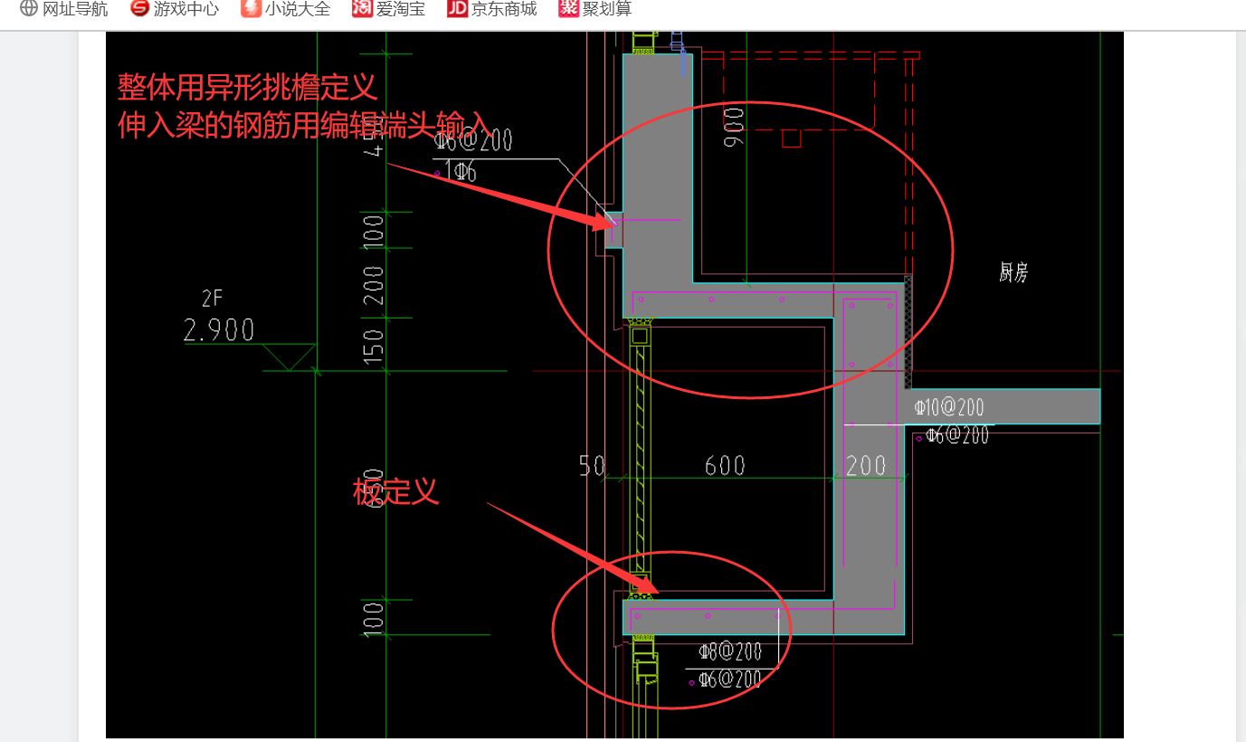Click the 600 dimension text
This screenshot has height=742, width=1246.
(725, 465)
